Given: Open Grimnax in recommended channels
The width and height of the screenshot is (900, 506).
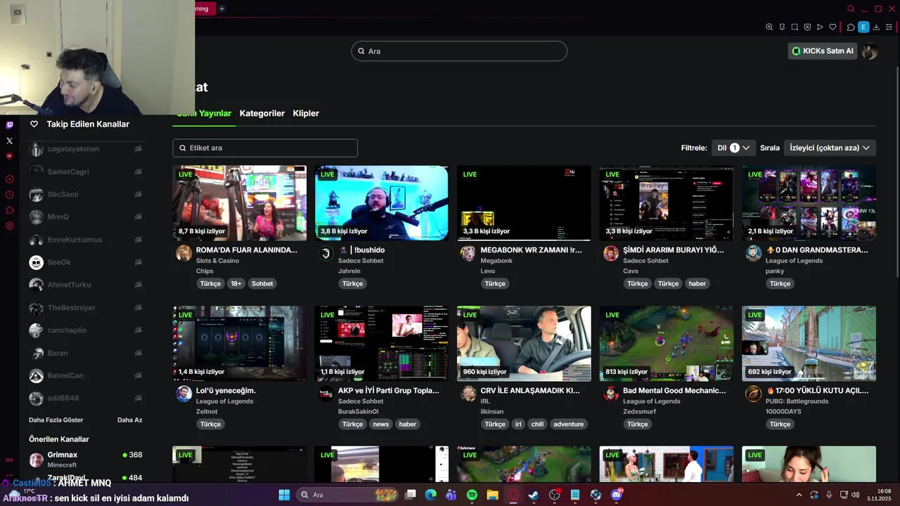Looking at the screenshot, I should (86, 460).
